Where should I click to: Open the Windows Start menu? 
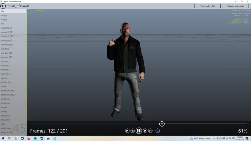(x=3, y=138)
